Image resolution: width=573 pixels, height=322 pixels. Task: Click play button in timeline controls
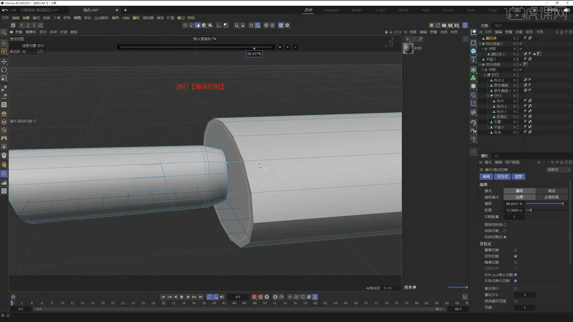(x=182, y=297)
